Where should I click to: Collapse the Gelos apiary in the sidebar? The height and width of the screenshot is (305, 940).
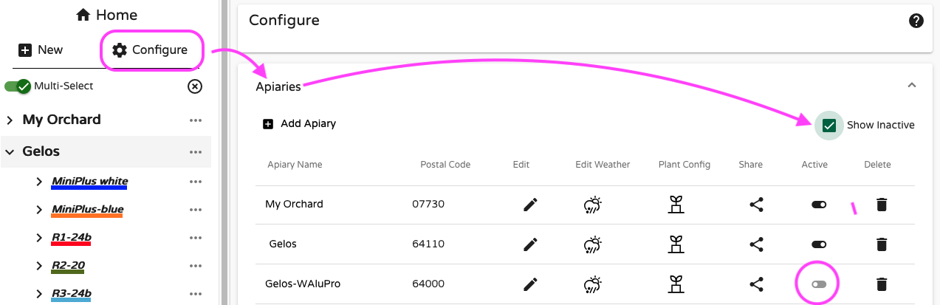tap(11, 152)
